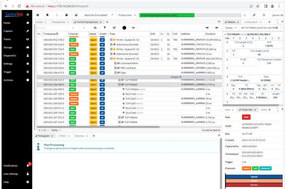285x189 pixels.
Task: Collapse sidebar with hamburger menu icon
Action: tap(28, 15)
